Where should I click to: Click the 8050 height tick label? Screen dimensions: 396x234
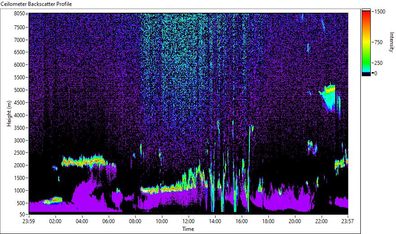coord(20,14)
